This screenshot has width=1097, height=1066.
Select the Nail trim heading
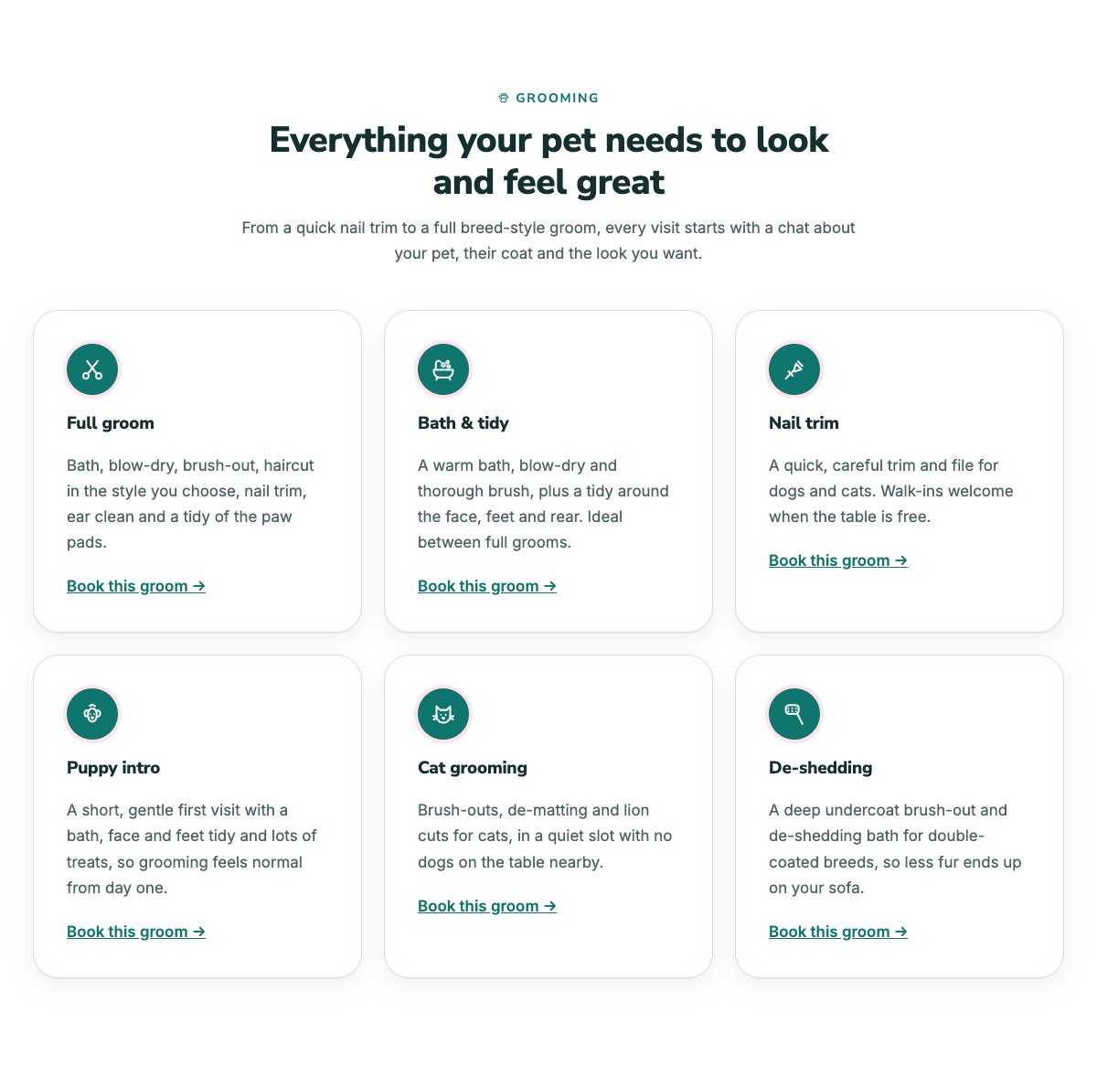coord(804,423)
